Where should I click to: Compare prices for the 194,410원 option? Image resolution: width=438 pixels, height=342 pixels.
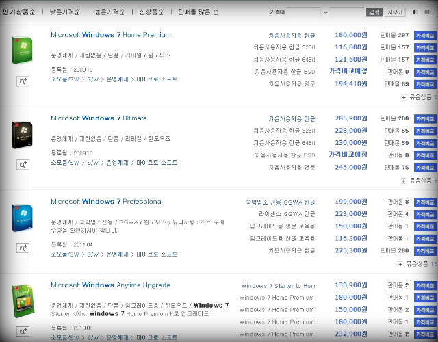point(425,84)
